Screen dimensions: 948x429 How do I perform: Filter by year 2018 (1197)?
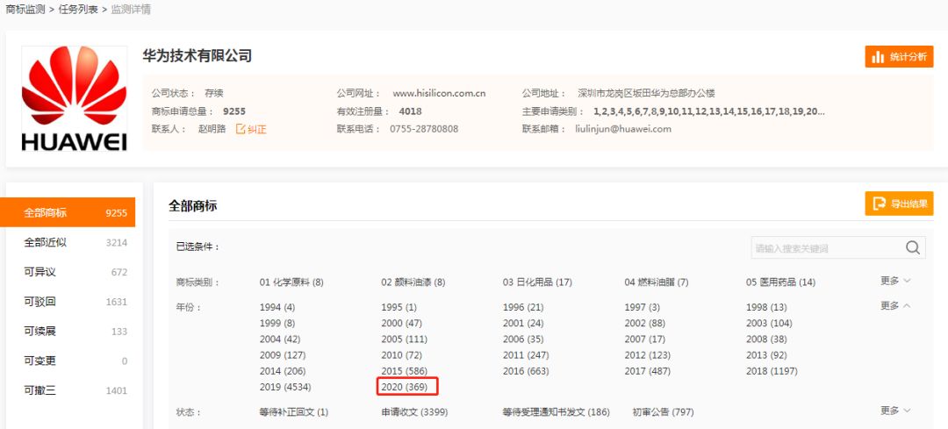pyautogui.click(x=772, y=371)
